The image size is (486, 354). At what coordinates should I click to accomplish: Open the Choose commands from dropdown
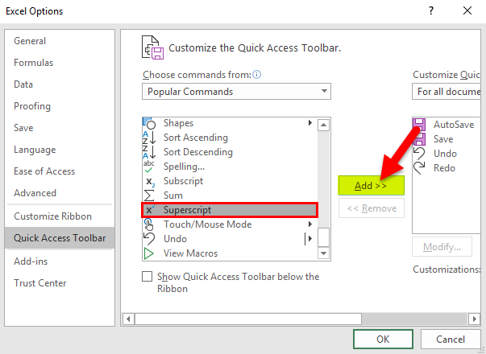[236, 92]
